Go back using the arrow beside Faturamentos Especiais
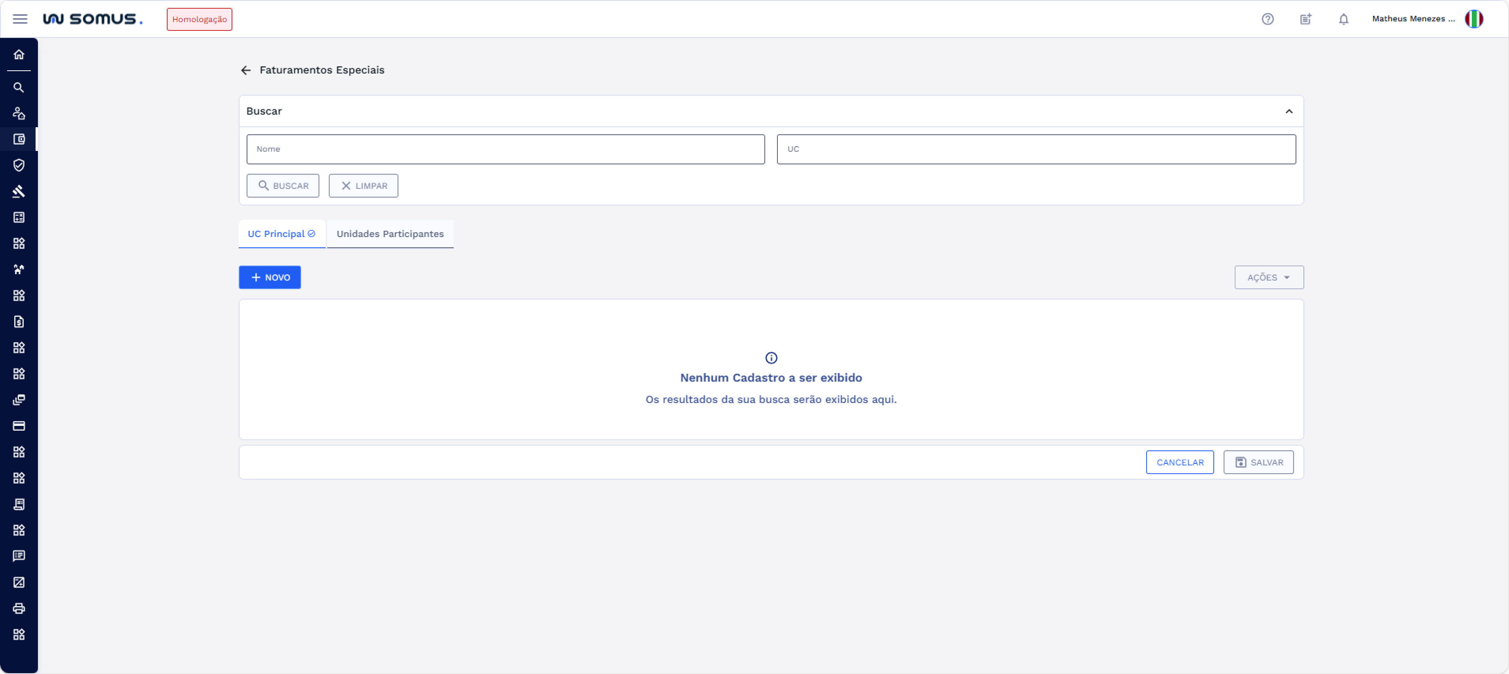Viewport: 1509px width, 674px height. (x=245, y=70)
